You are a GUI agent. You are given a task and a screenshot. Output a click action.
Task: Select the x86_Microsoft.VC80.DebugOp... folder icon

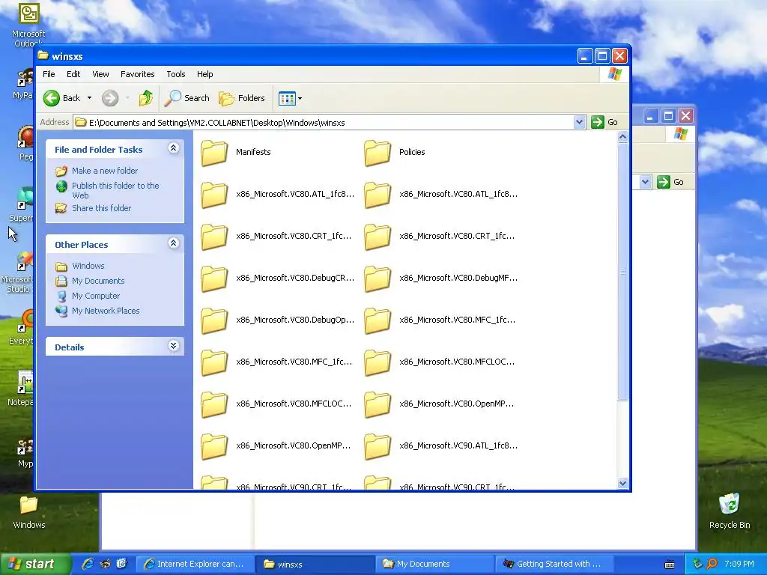point(214,320)
